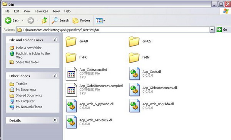The image size is (231, 140).
Task: Open My Computer link
Action: point(25,101)
